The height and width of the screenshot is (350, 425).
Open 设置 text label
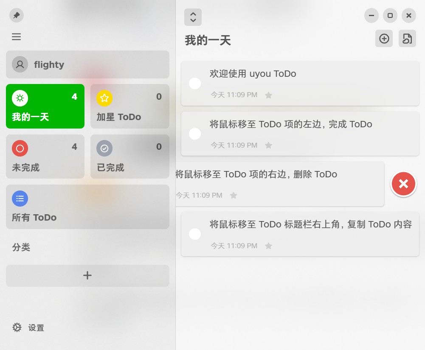coord(36,328)
